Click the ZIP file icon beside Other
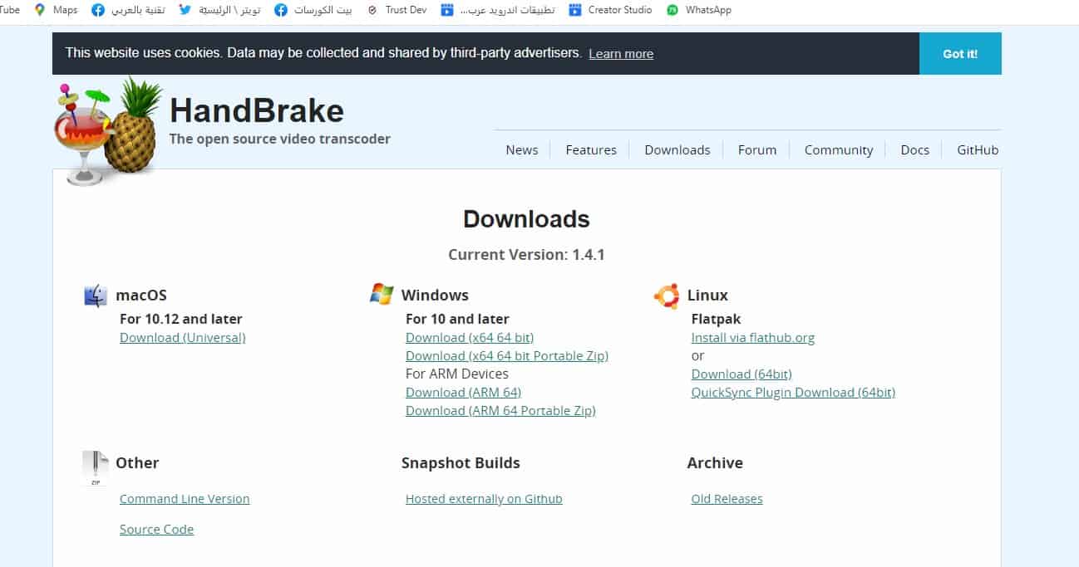 96,467
